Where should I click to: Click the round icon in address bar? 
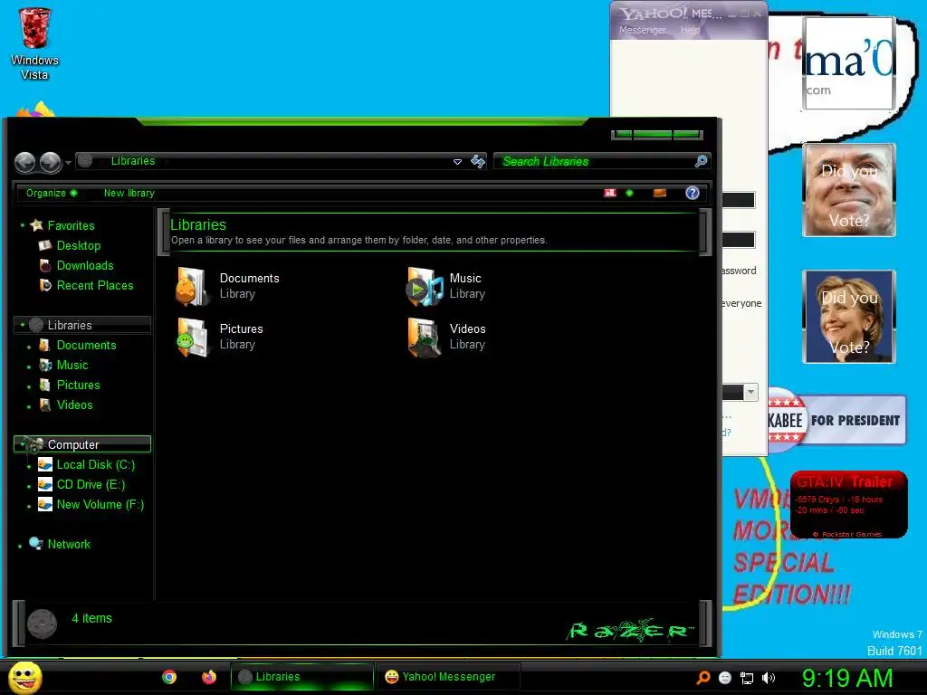point(85,161)
